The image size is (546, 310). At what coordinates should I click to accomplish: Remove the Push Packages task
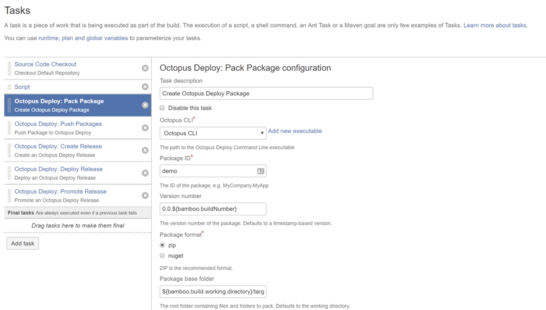click(x=145, y=128)
